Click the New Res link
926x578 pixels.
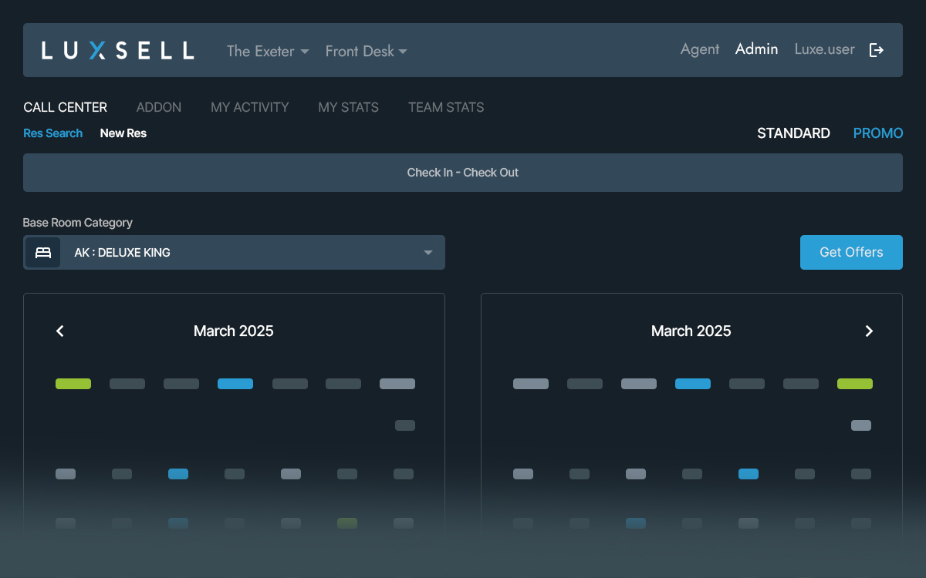pos(123,133)
